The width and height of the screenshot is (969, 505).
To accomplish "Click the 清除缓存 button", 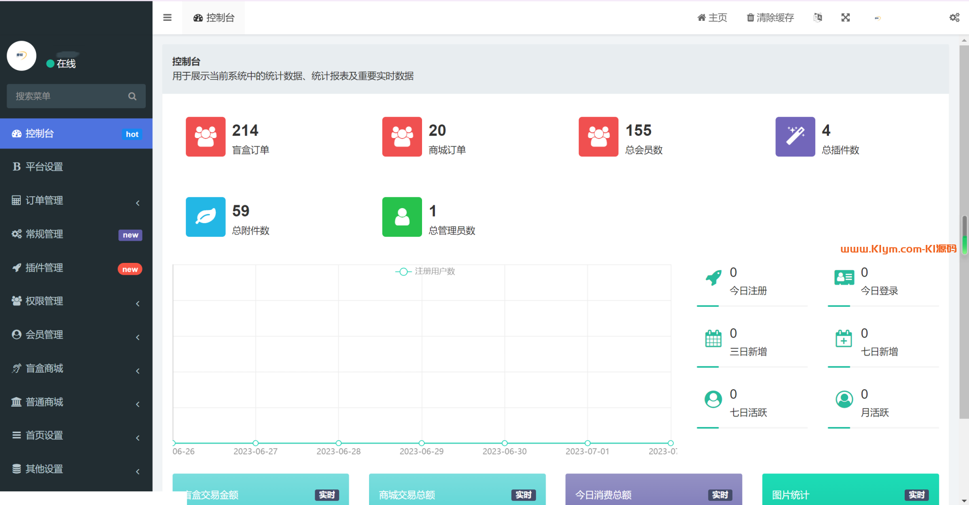I will [770, 17].
